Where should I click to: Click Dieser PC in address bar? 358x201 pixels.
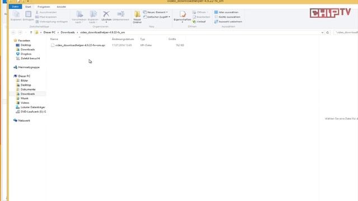point(49,32)
